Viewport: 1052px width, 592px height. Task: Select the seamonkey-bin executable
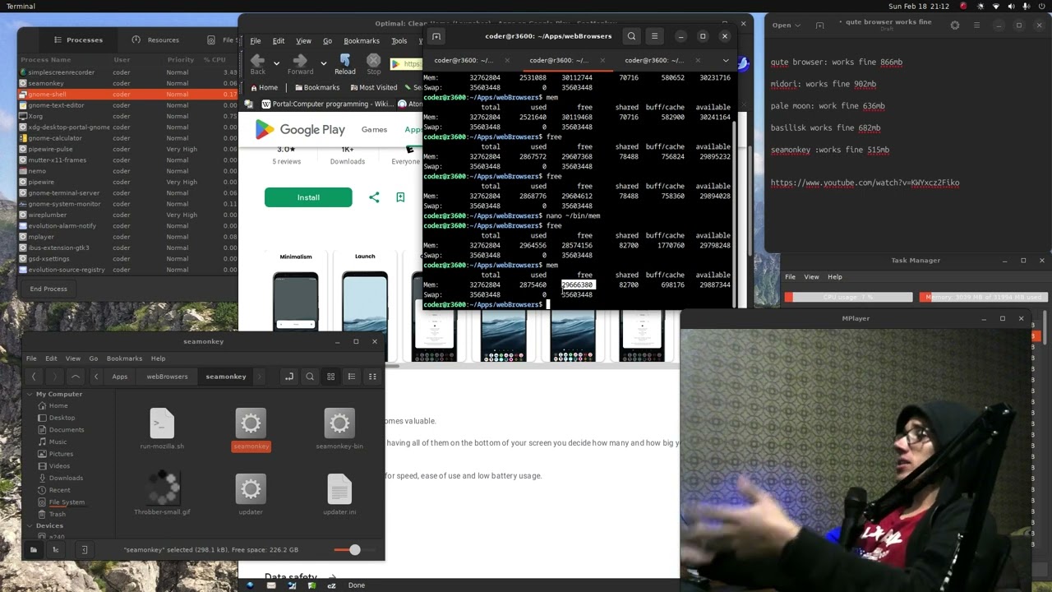tap(339, 429)
